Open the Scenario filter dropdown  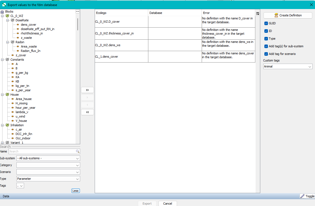48,172
